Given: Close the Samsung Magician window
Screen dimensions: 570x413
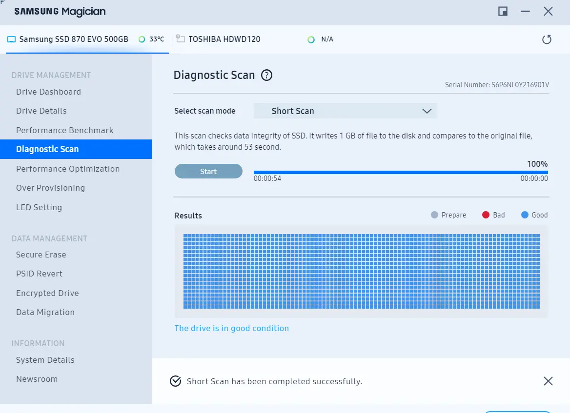Looking at the screenshot, I should click(548, 11).
